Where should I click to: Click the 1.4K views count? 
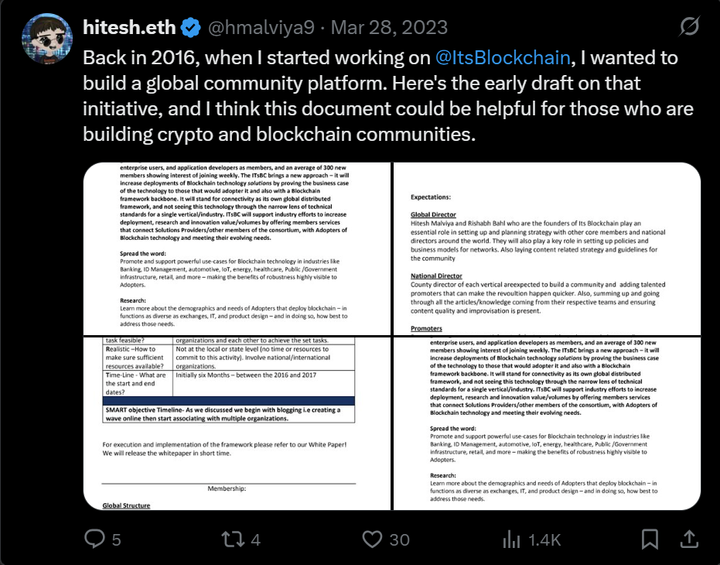tap(544, 539)
